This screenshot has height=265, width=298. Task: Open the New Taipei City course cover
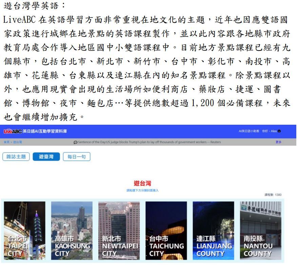click(119, 230)
